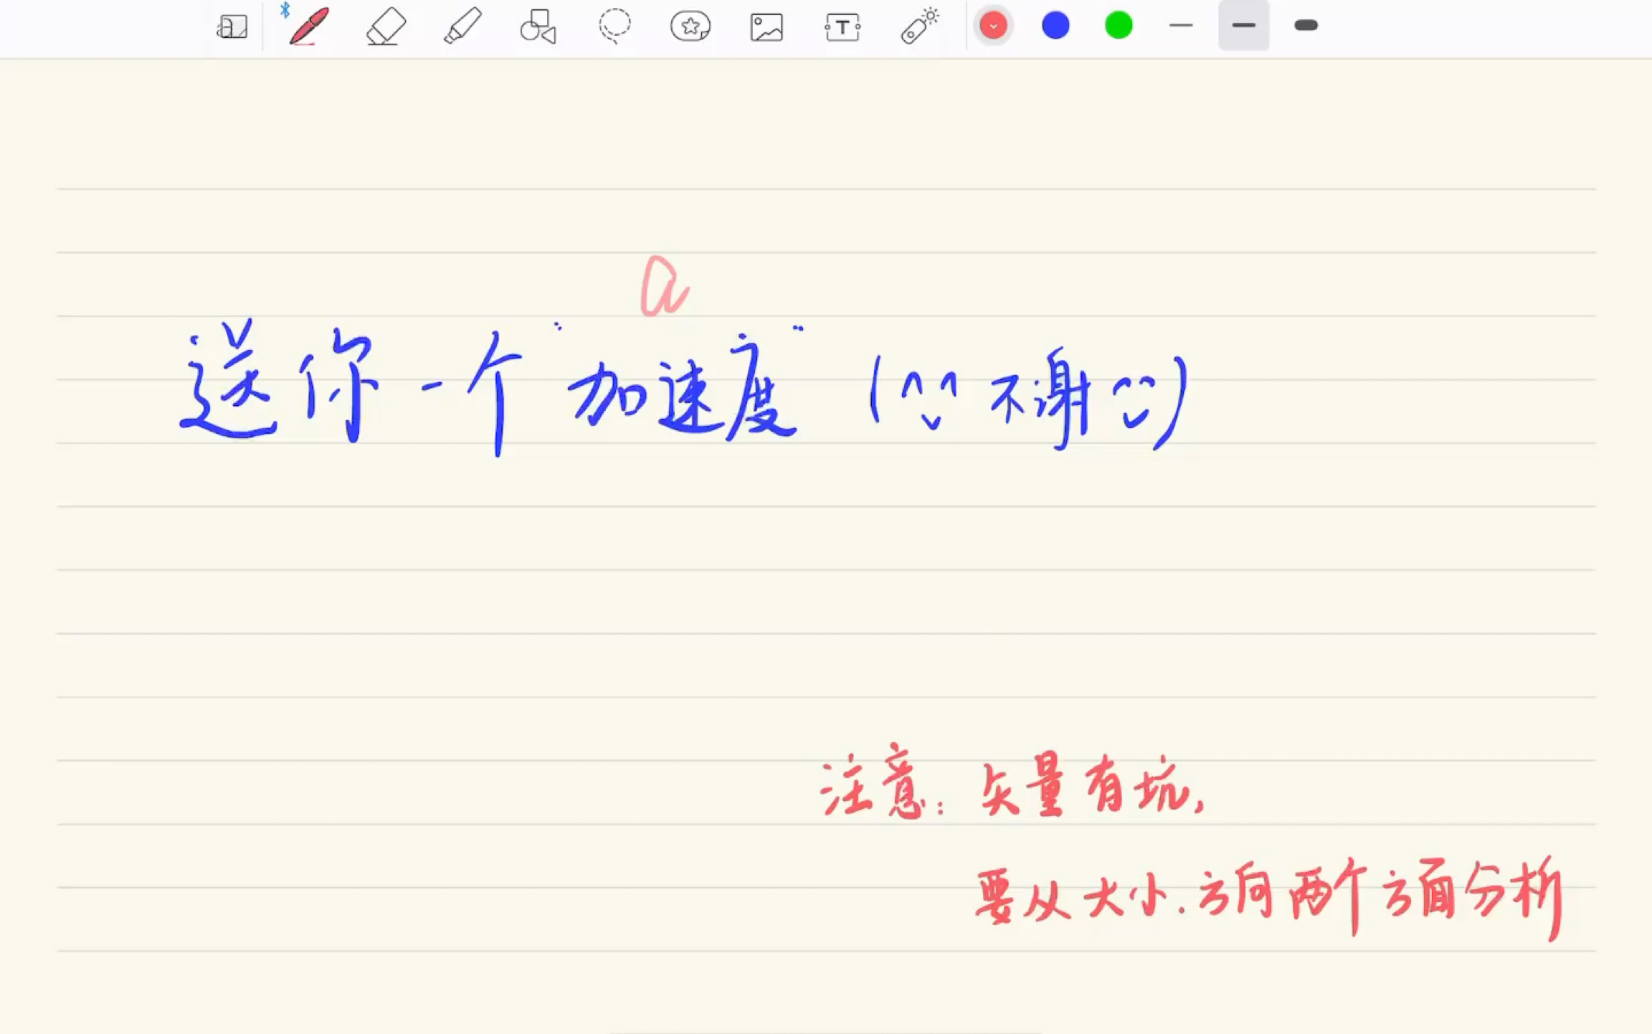The image size is (1652, 1034).
Task: Click the blue handwritten text 加速度
Action: point(683,387)
